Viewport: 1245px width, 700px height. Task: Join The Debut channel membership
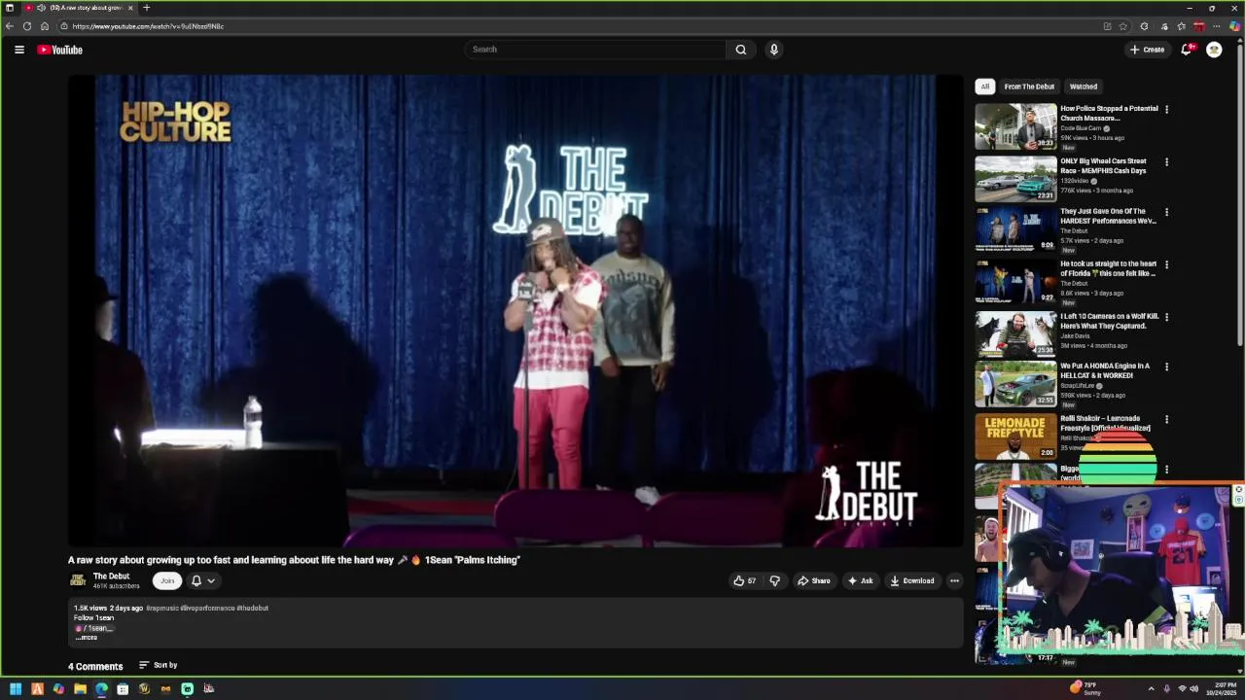click(x=167, y=580)
